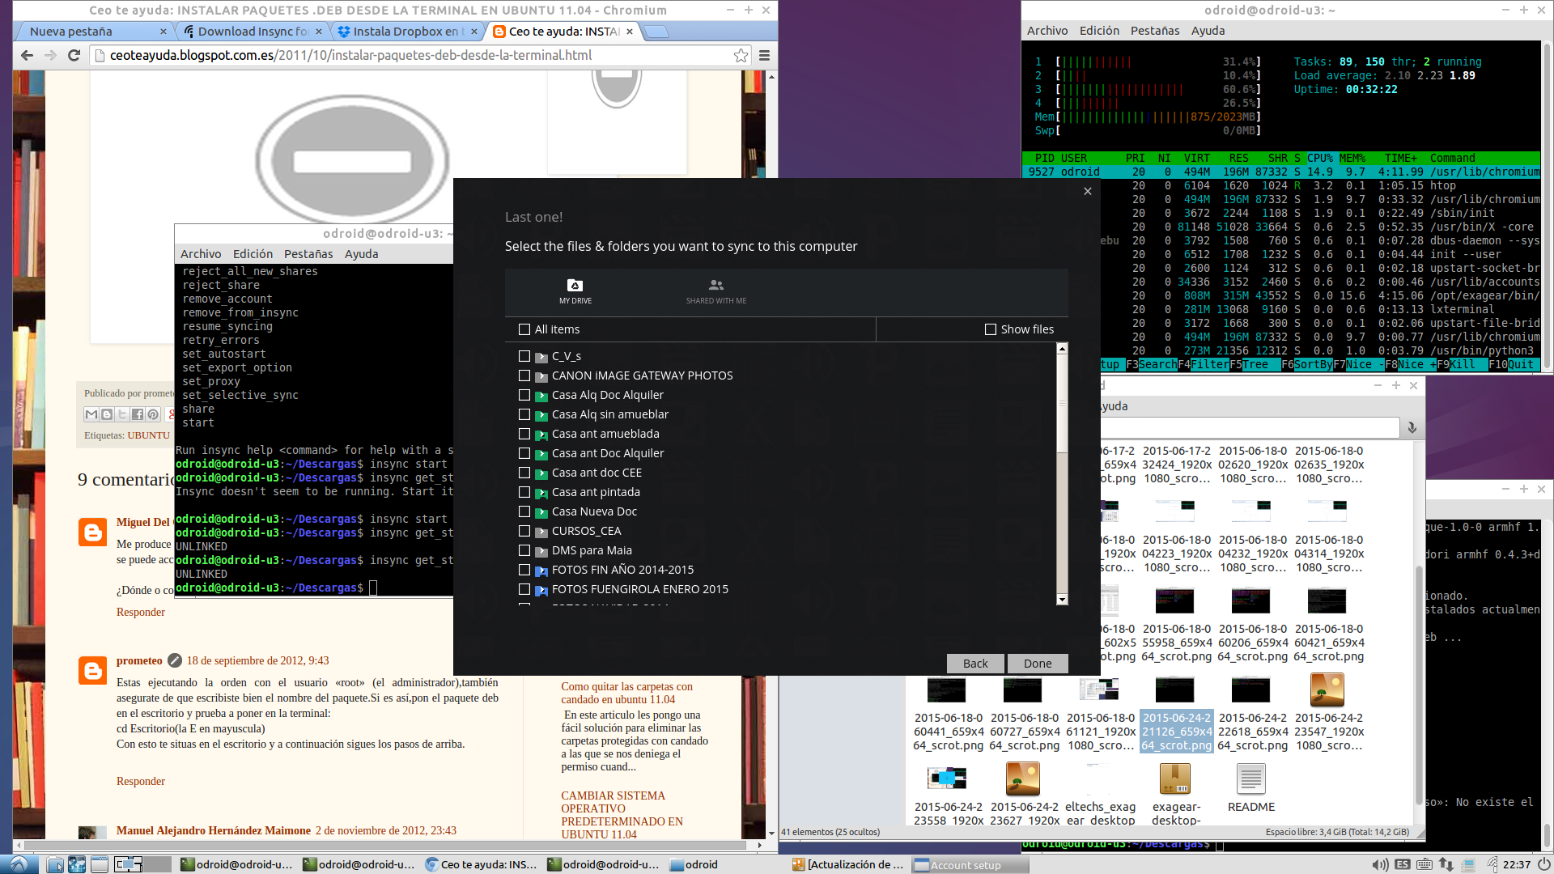Click the folder list scrollbar down arrow
The height and width of the screenshot is (874, 1554).
pyautogui.click(x=1062, y=600)
